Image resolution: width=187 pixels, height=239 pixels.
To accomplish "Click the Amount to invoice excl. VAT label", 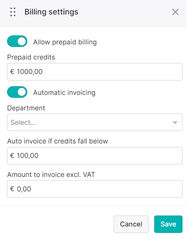I will coord(51,175).
